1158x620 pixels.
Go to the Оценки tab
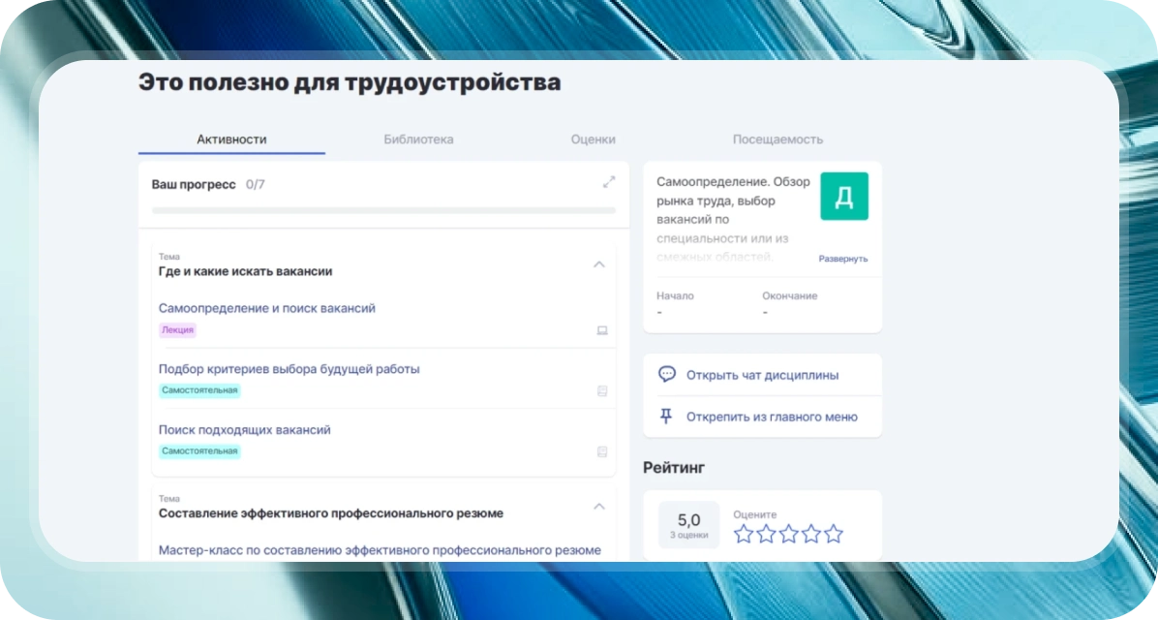pyautogui.click(x=593, y=139)
